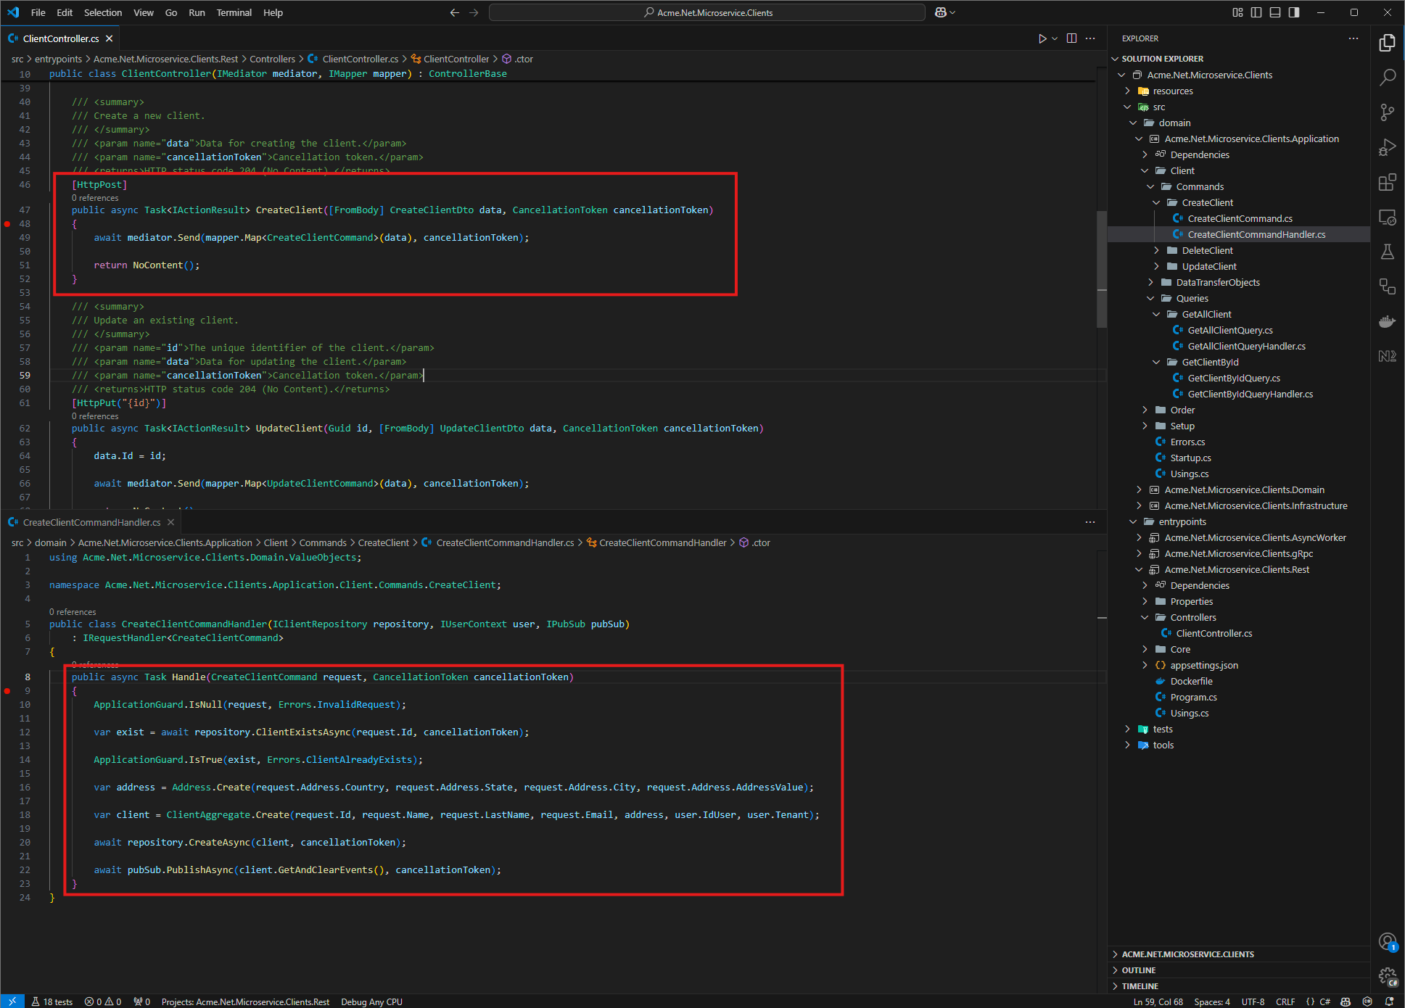Expand the UpdateClient folder

coord(1157,266)
